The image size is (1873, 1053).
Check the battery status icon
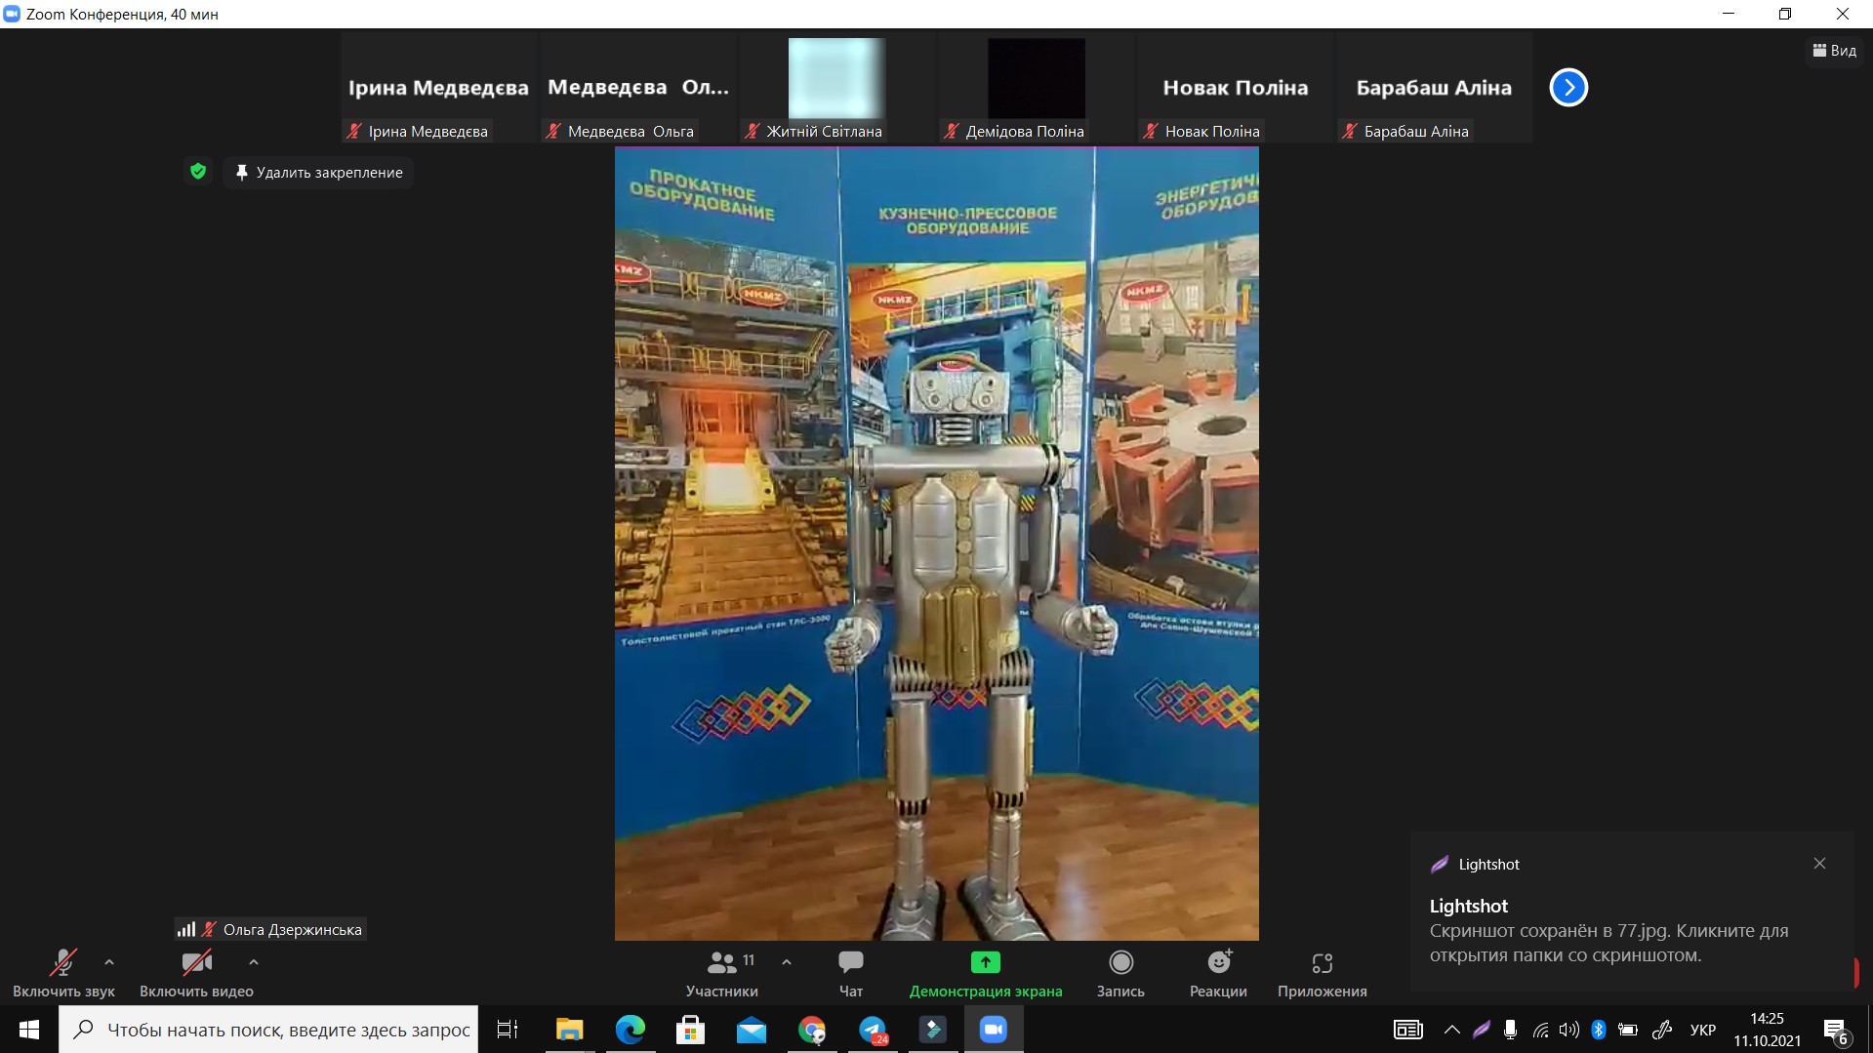[1628, 1030]
